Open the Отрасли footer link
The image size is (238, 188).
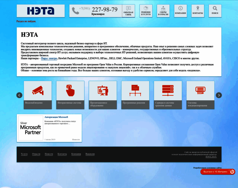pos(36,154)
